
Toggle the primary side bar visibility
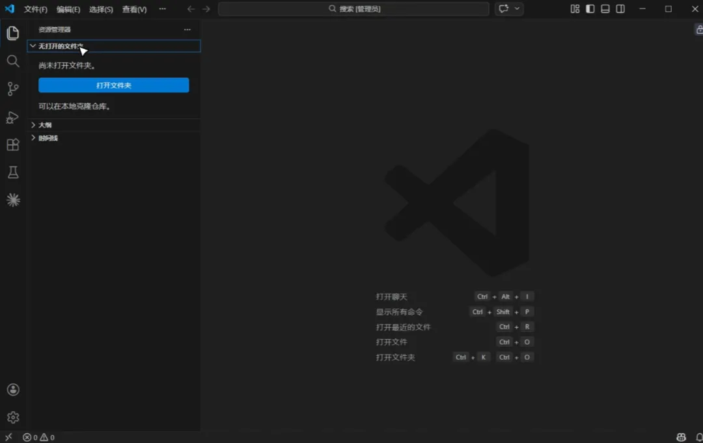590,9
